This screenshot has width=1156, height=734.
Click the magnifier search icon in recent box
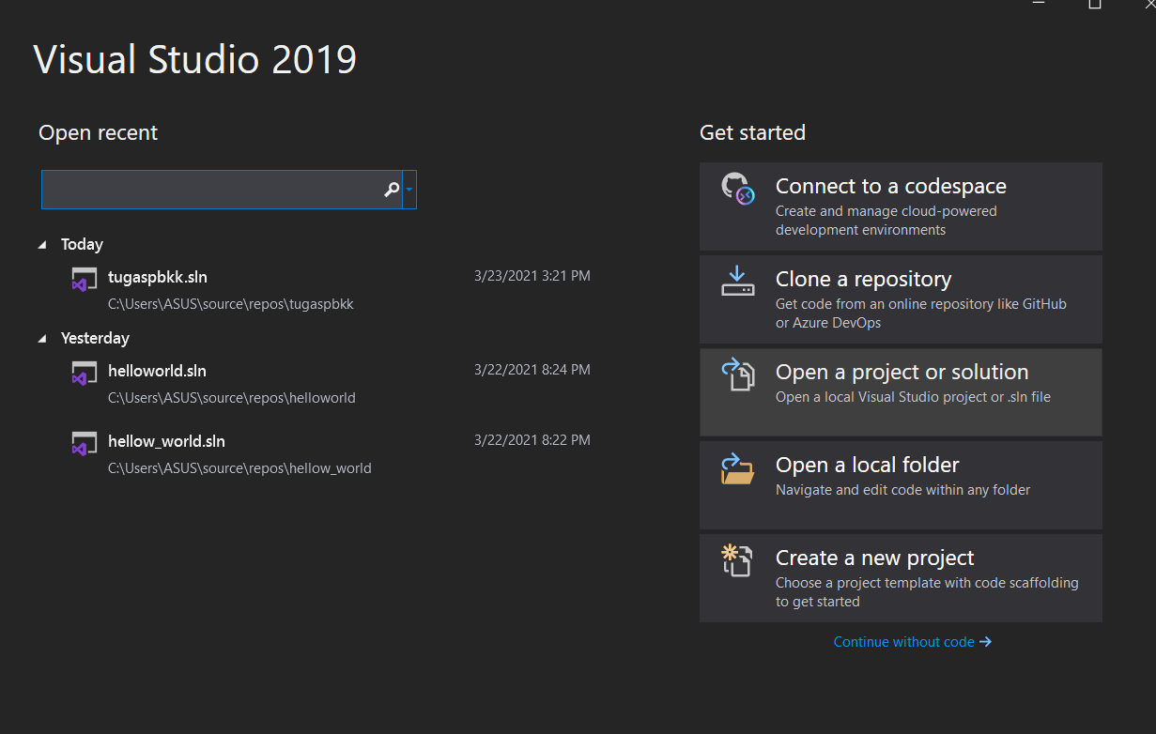393,190
